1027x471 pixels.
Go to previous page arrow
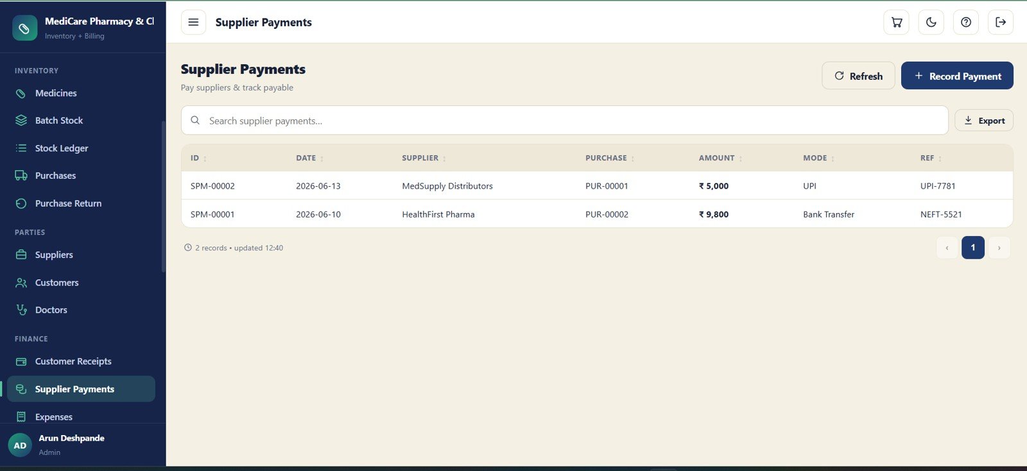[x=947, y=248]
